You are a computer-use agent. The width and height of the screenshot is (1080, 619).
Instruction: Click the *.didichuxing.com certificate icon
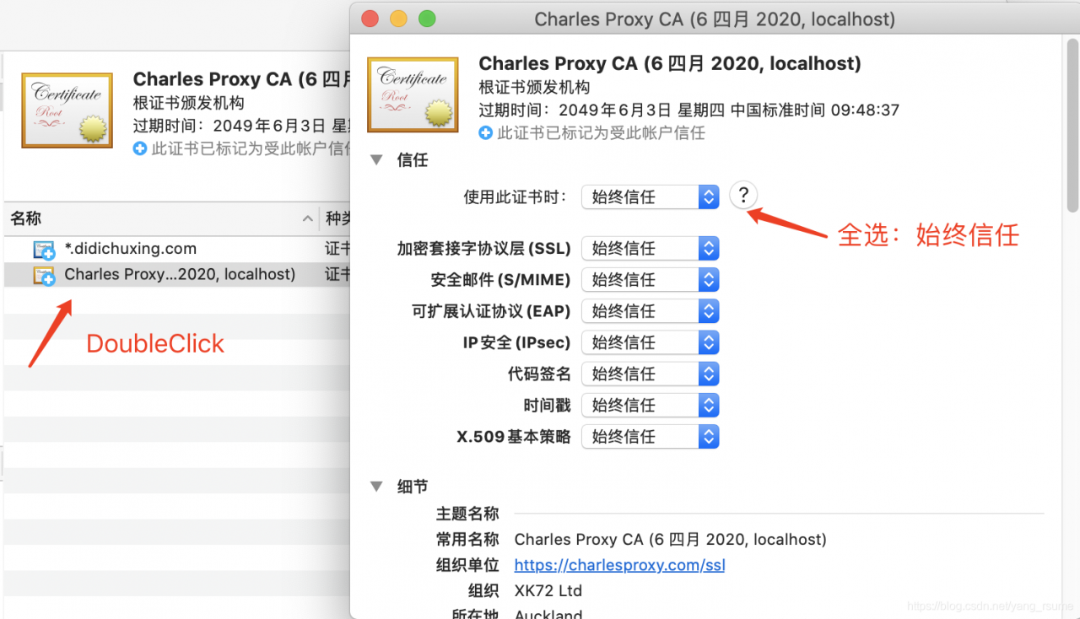(x=44, y=250)
